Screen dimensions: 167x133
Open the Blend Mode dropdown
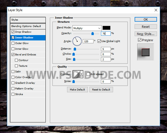87,28
